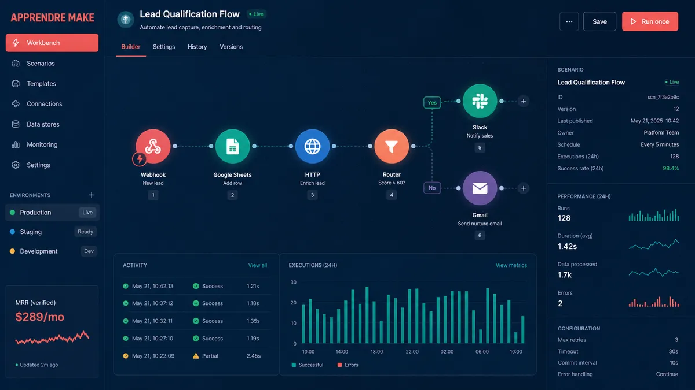Click the Settings gear icon in sidebar
The height and width of the screenshot is (390, 695).
click(16, 165)
